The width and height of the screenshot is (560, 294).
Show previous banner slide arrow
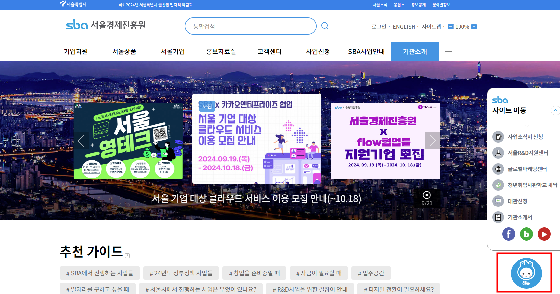pos(81,141)
